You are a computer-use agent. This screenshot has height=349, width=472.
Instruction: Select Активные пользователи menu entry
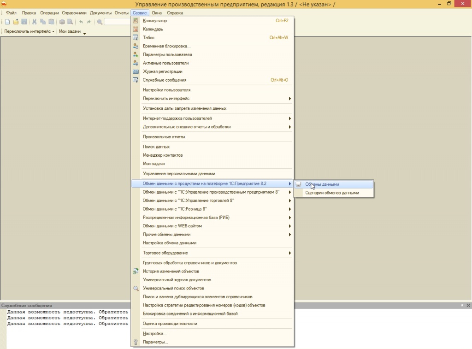[165, 63]
